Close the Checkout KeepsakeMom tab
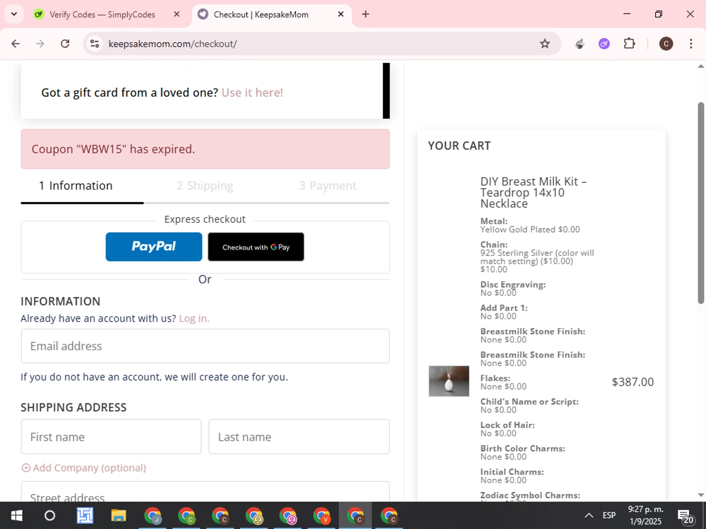 click(x=341, y=14)
